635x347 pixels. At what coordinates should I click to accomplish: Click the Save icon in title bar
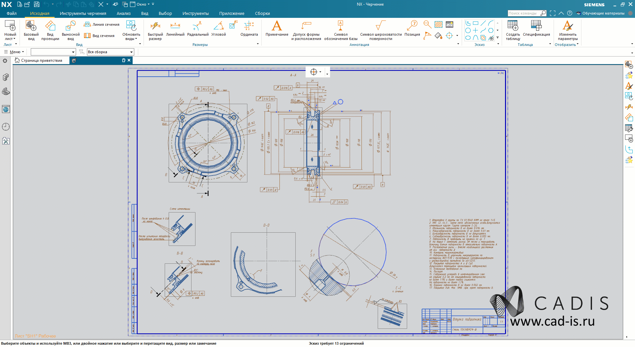(x=37, y=4)
